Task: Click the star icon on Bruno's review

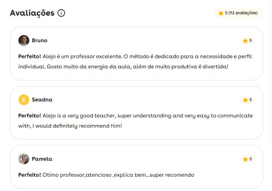Action: click(x=245, y=41)
